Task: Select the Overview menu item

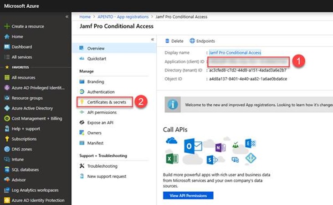Action: click(114, 48)
